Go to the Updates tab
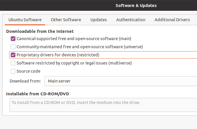Image resolution: width=197 pixels, height=129 pixels. click(98, 20)
